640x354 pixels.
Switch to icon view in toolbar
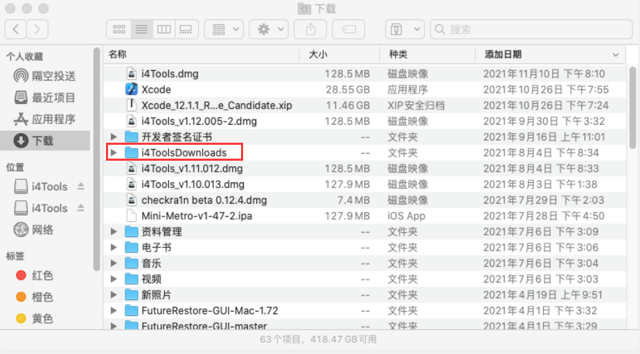(x=119, y=29)
